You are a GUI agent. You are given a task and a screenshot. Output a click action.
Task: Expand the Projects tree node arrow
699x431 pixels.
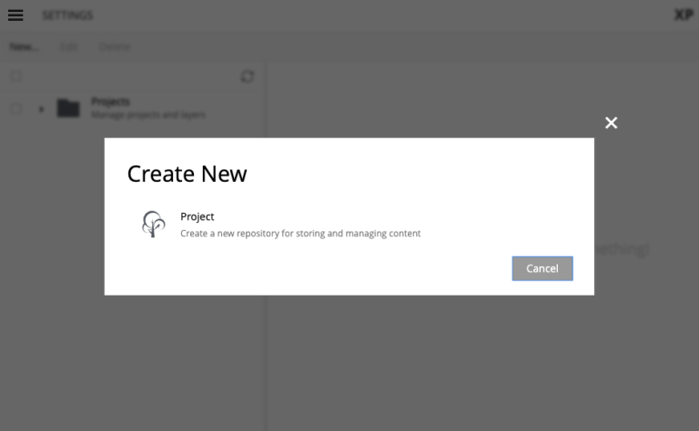coord(41,108)
